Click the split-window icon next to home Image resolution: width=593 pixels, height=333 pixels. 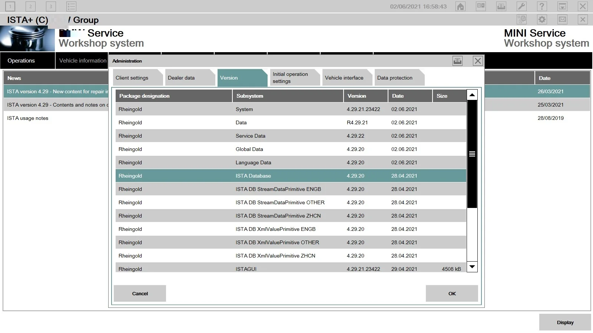click(481, 6)
